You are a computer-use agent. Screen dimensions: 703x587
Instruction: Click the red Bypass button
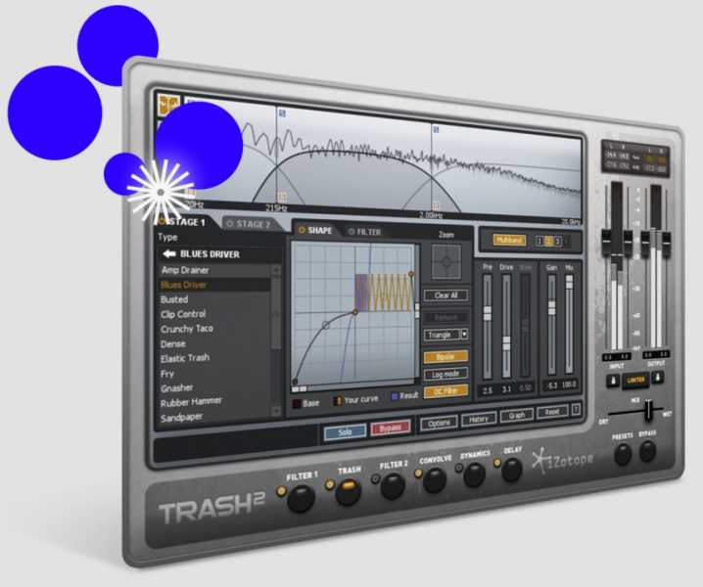(390, 428)
